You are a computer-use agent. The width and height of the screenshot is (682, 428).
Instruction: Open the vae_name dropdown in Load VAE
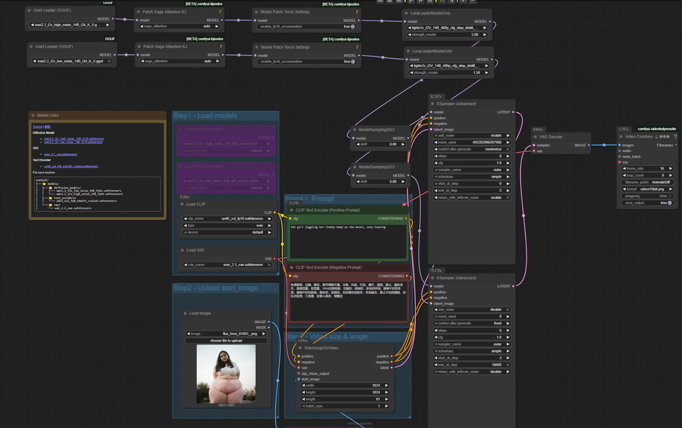click(x=227, y=265)
